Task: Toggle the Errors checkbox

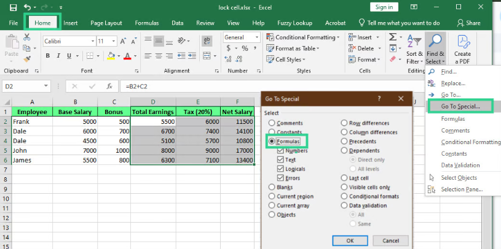Action: (x=280, y=178)
